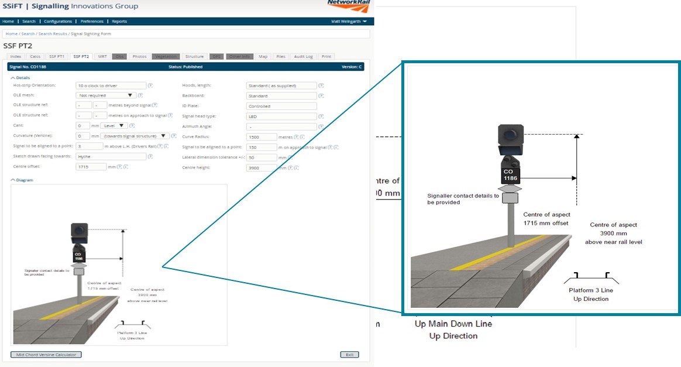Viewport: 681px width, 367px height.
Task: Click help icon next to Cant Level dropdown
Action: click(132, 125)
